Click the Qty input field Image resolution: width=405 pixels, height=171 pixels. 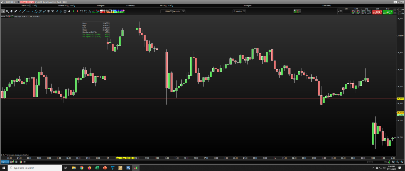346,12
